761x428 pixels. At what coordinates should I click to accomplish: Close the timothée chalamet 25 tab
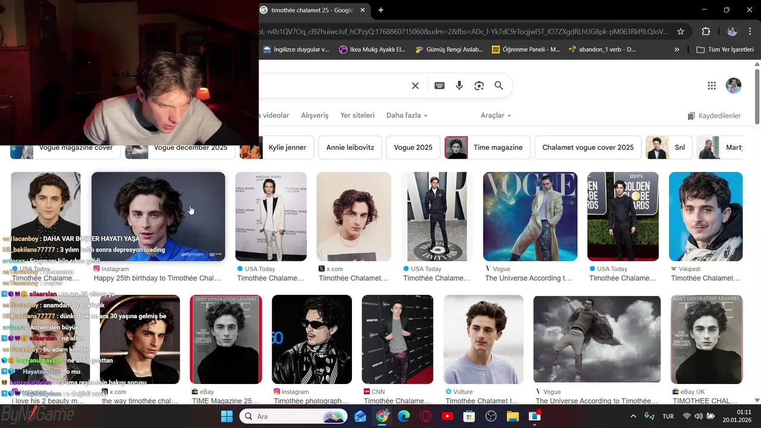[363, 10]
